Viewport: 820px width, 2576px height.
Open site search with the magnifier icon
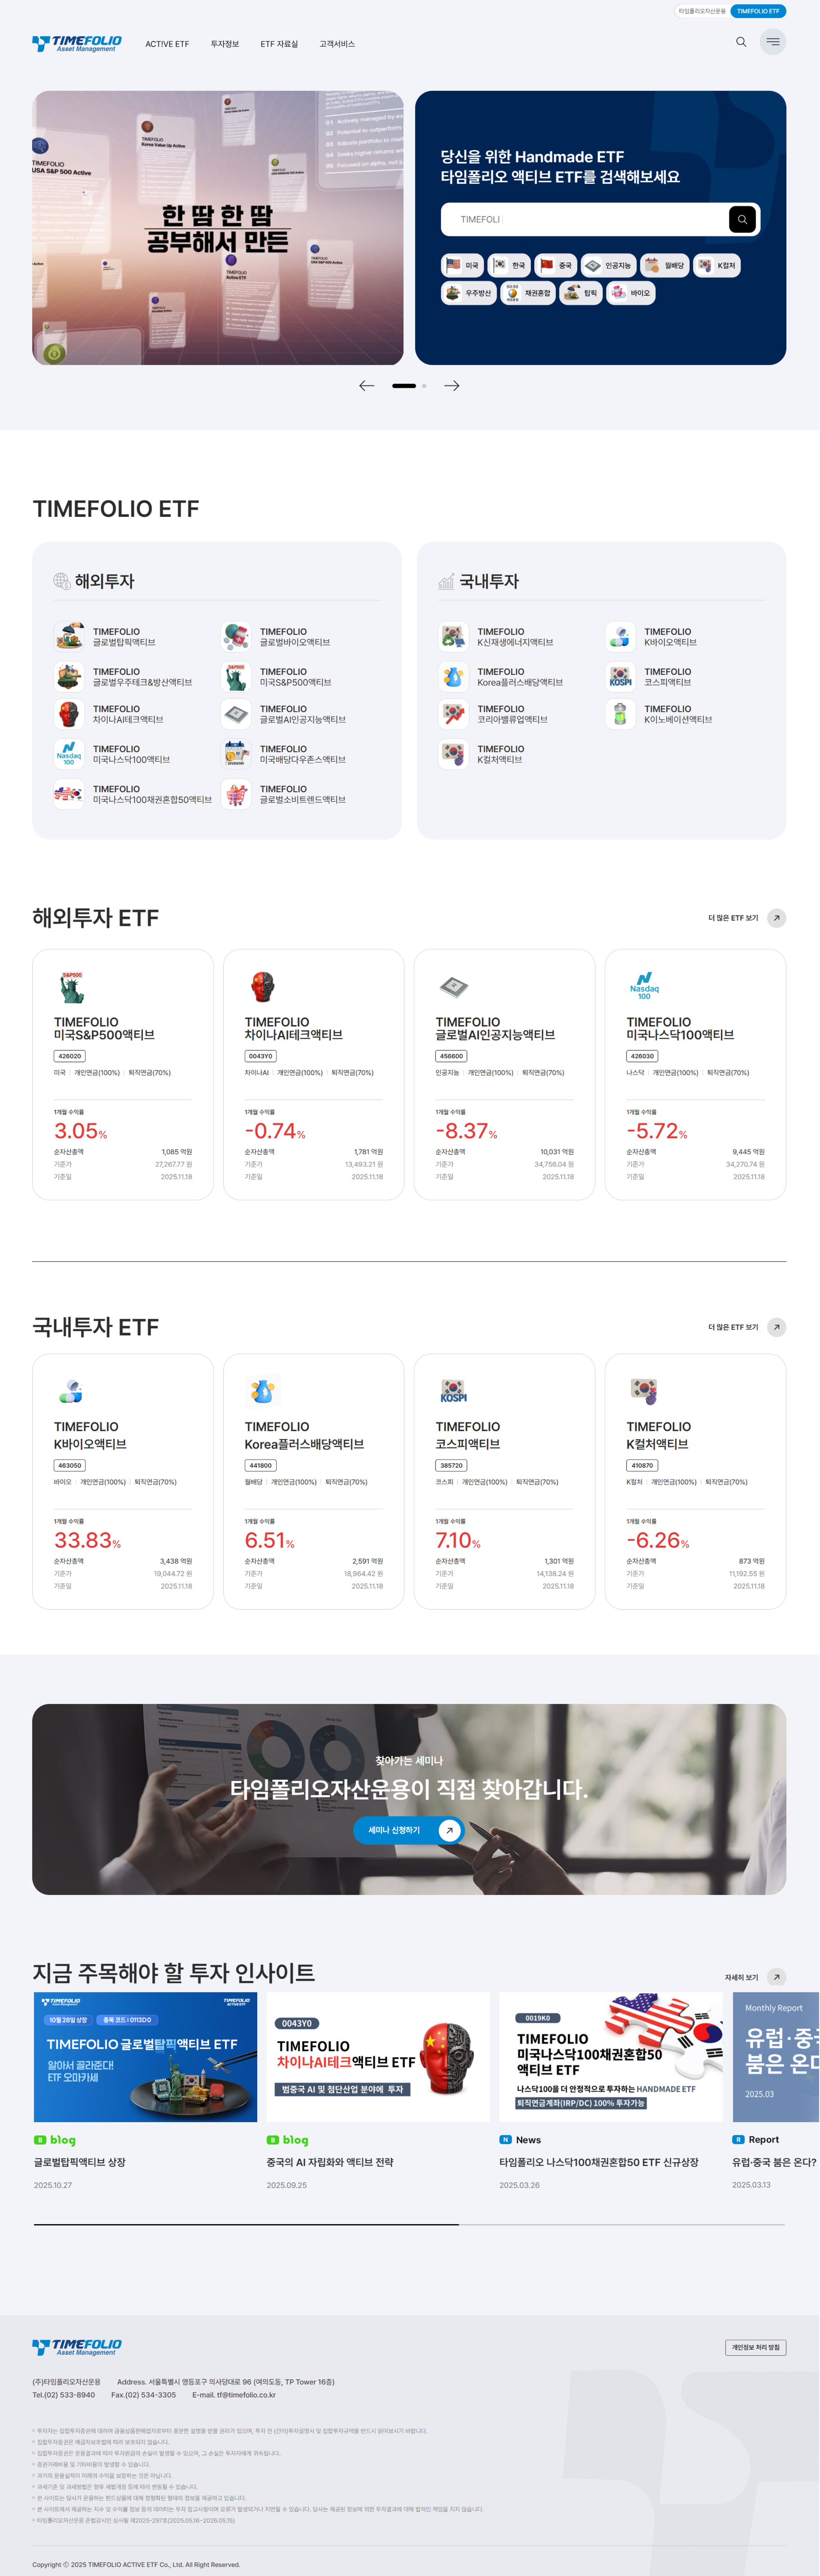(740, 42)
